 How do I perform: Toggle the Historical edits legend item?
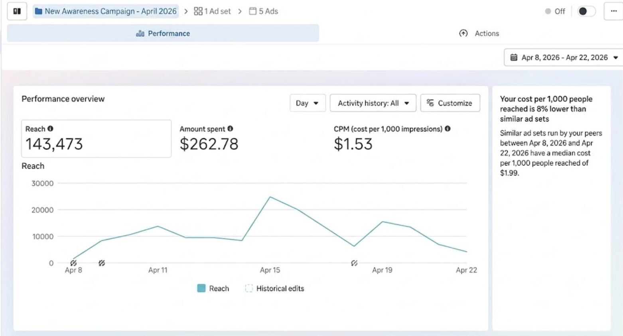click(x=274, y=288)
